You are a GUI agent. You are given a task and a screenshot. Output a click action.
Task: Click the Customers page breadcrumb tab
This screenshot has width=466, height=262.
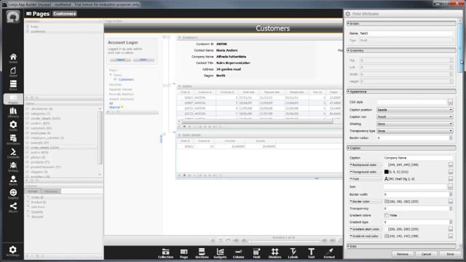65,14
